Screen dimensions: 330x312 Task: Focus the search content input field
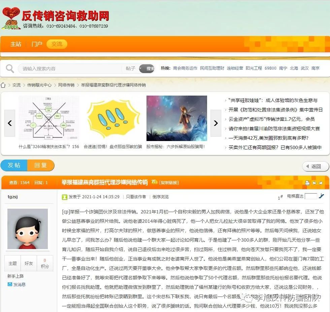71,69
